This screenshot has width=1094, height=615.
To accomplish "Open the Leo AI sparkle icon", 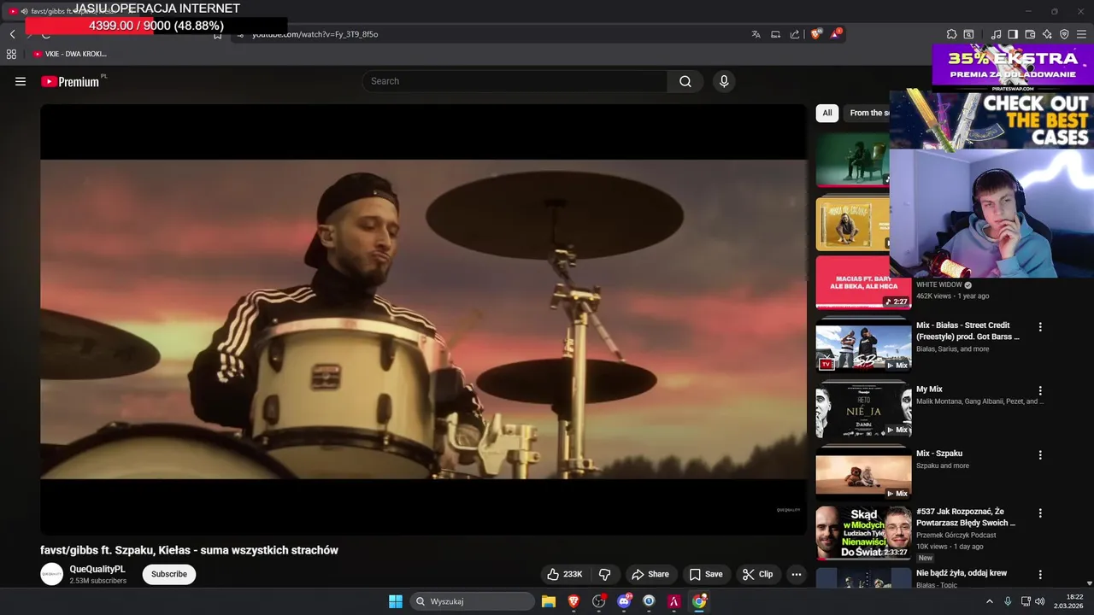I will click(x=1047, y=34).
